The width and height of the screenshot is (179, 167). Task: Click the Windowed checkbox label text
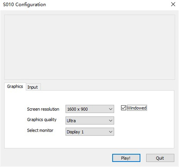pyautogui.click(x=137, y=108)
